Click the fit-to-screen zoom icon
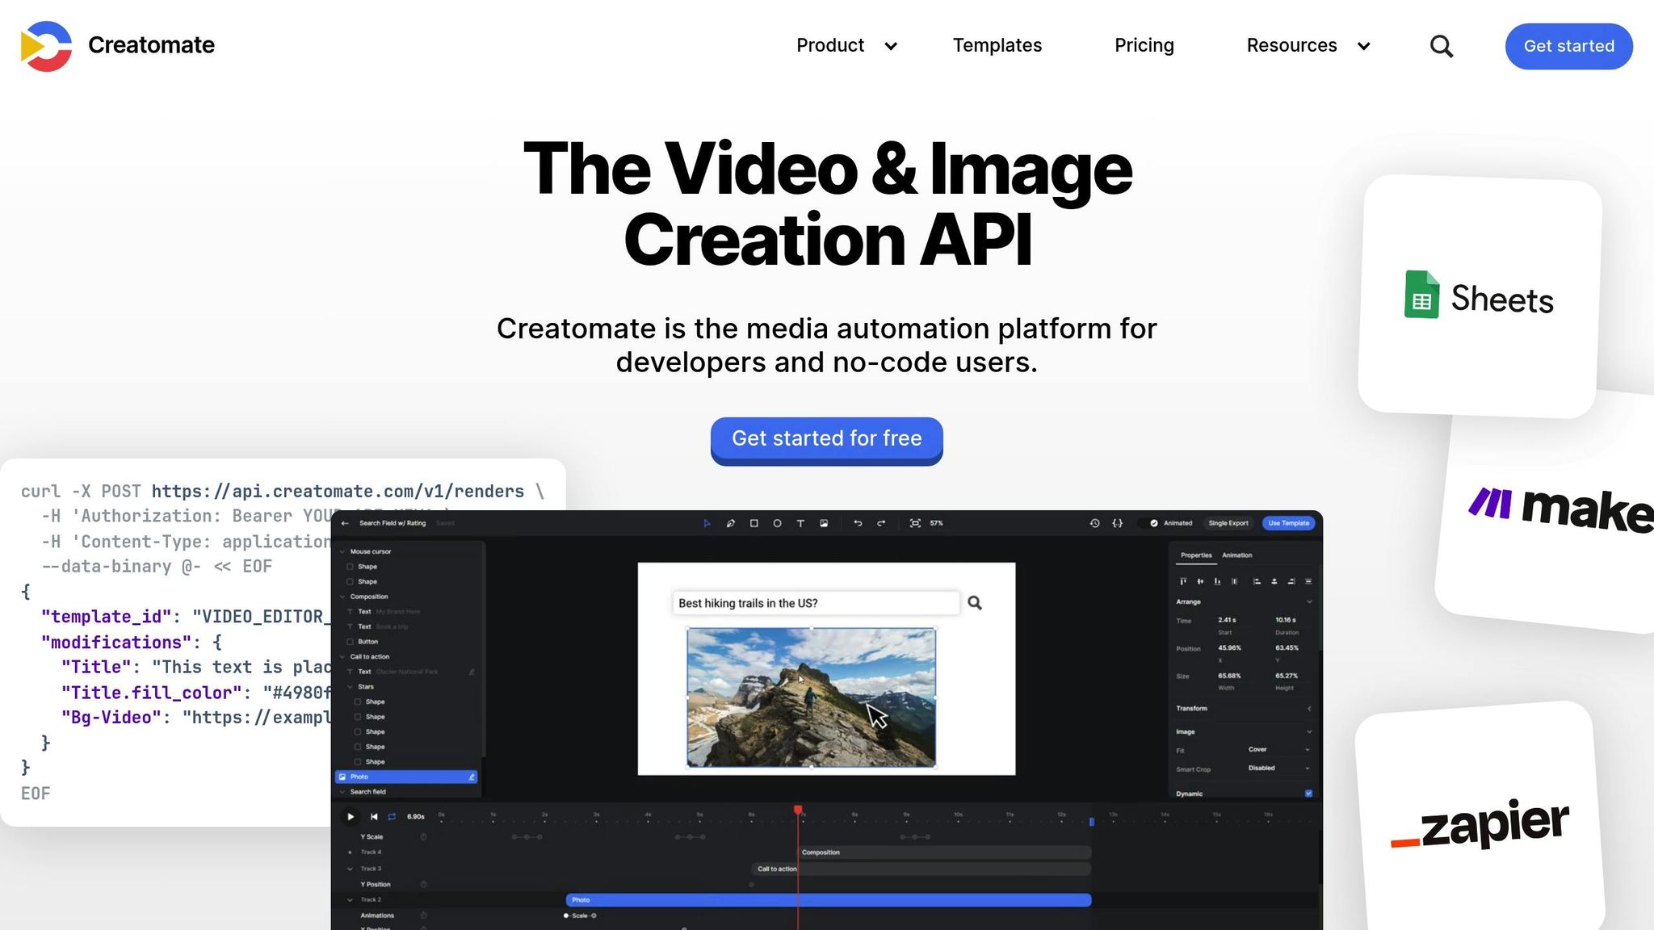The image size is (1654, 930). coord(915,523)
